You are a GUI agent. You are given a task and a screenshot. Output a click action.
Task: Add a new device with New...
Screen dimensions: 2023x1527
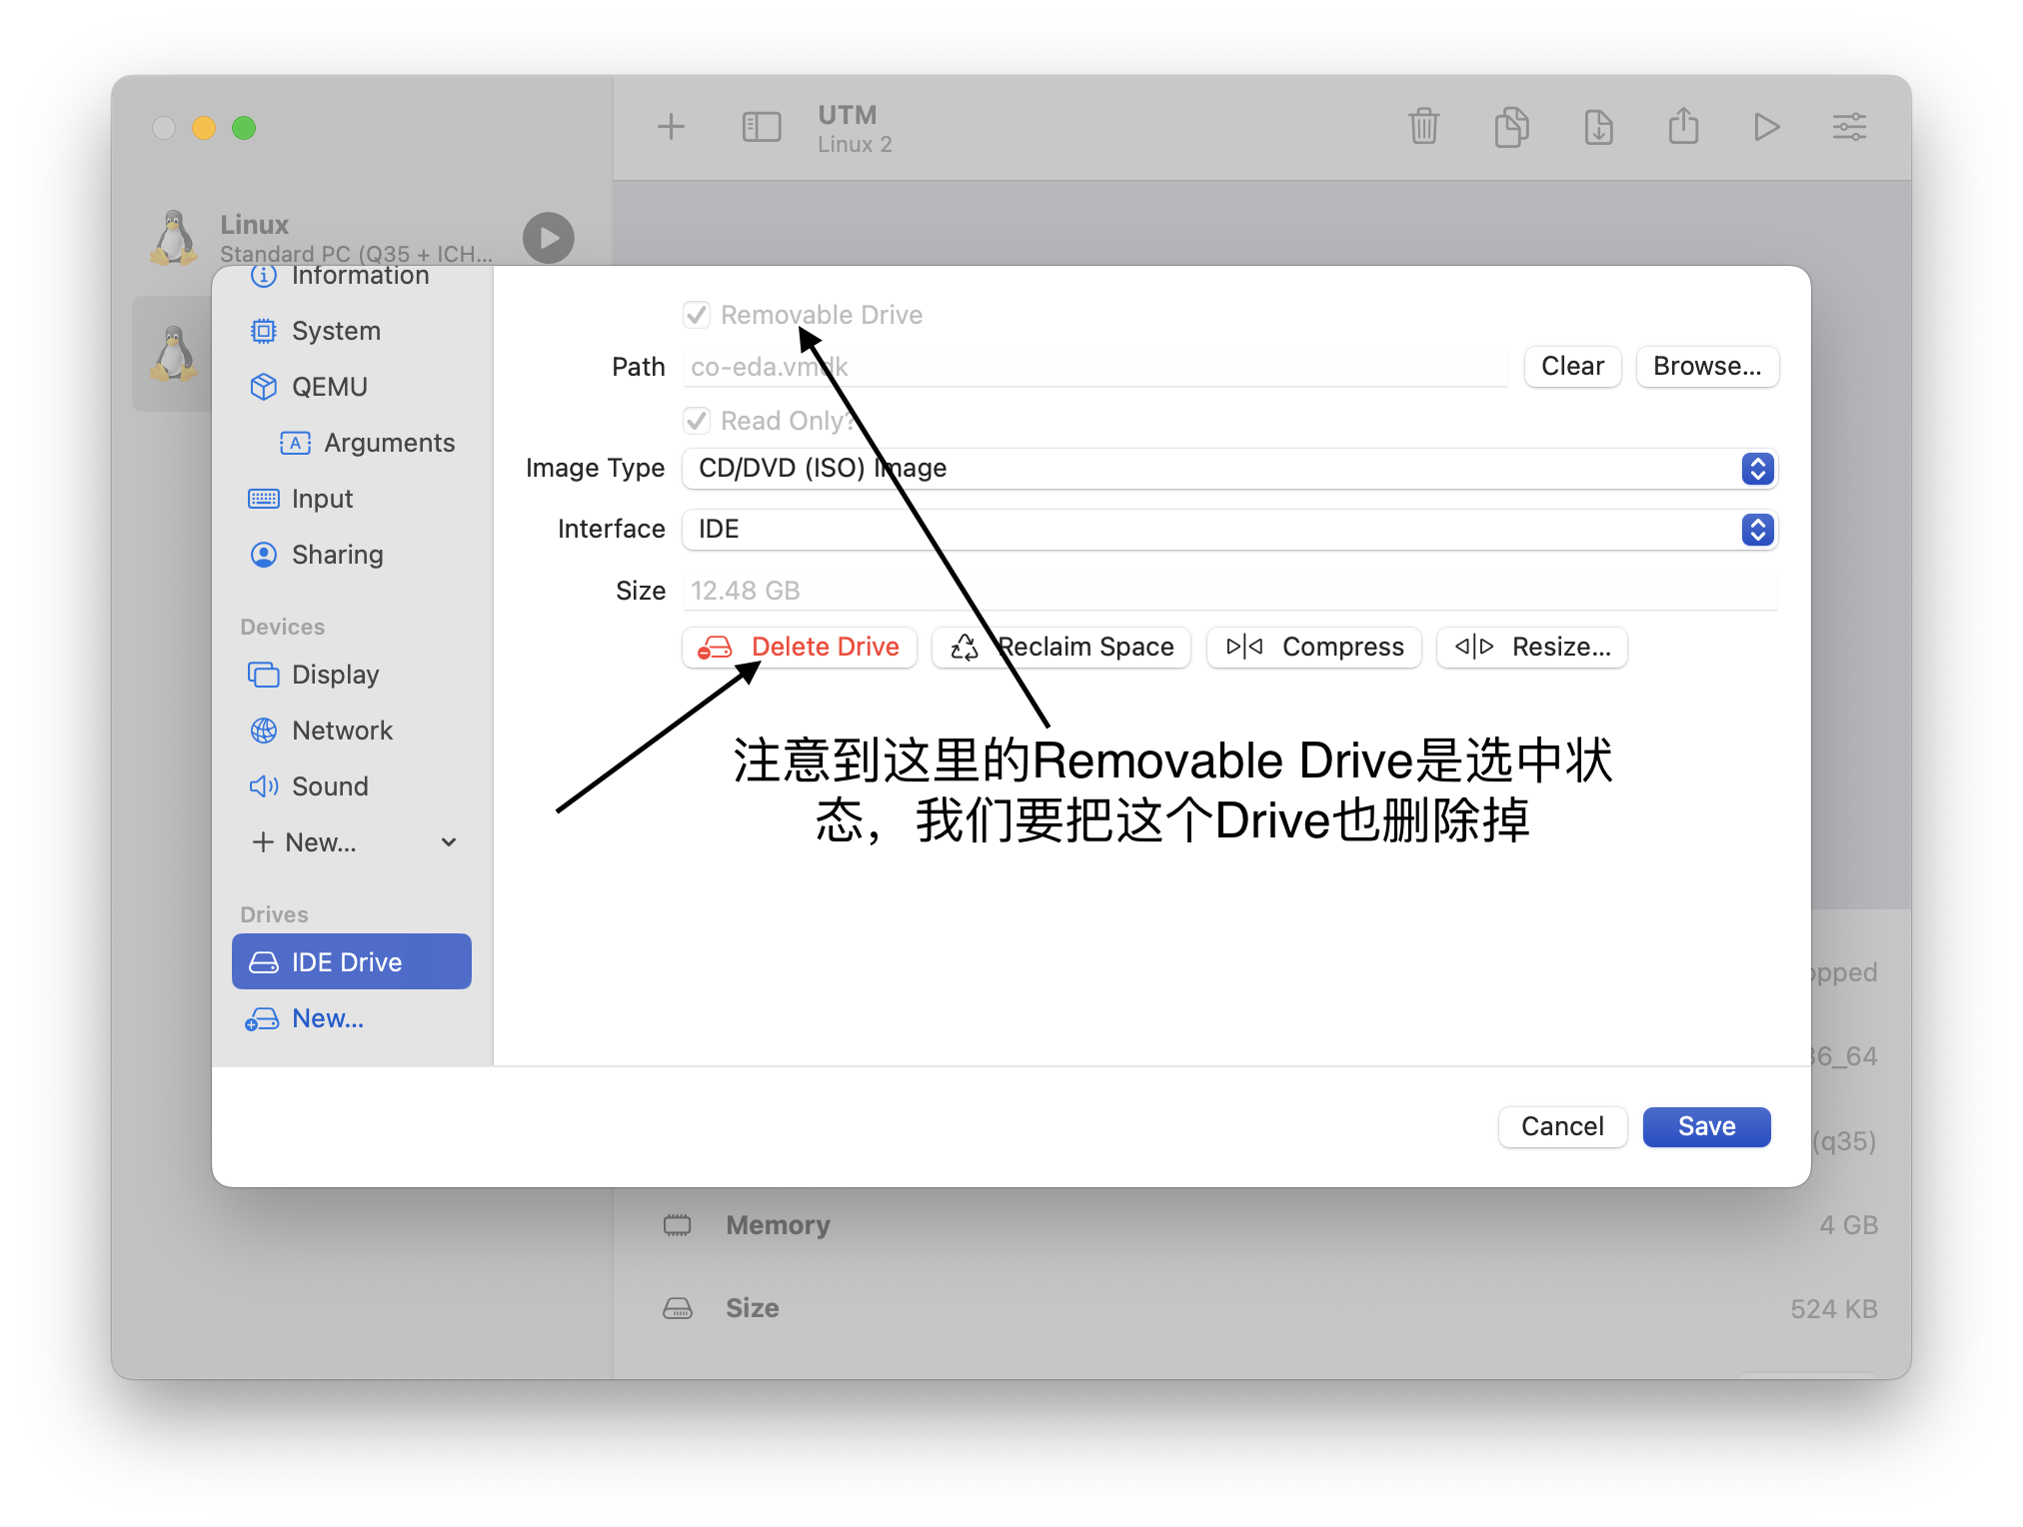coord(305,842)
